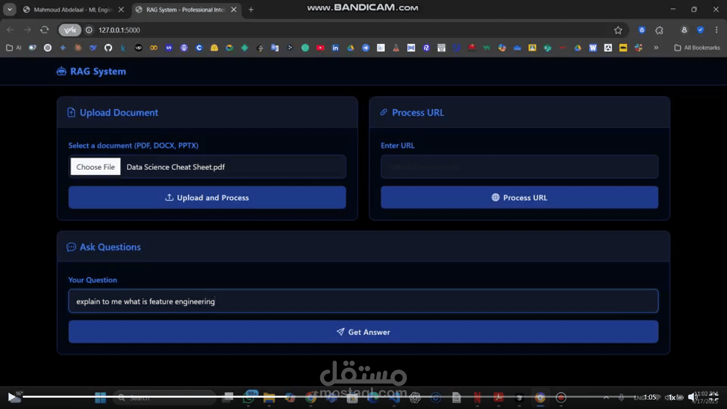Click the Data Science Cheat Sheet.pdf filename
This screenshot has height=409, width=727.
pyautogui.click(x=176, y=167)
